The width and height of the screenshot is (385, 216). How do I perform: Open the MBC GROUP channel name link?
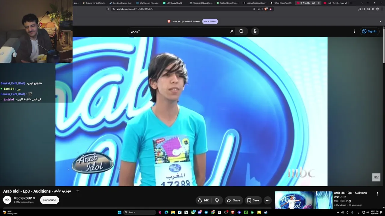tap(23, 198)
